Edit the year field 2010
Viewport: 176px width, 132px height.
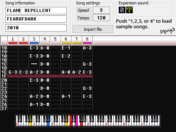[x=36, y=28]
